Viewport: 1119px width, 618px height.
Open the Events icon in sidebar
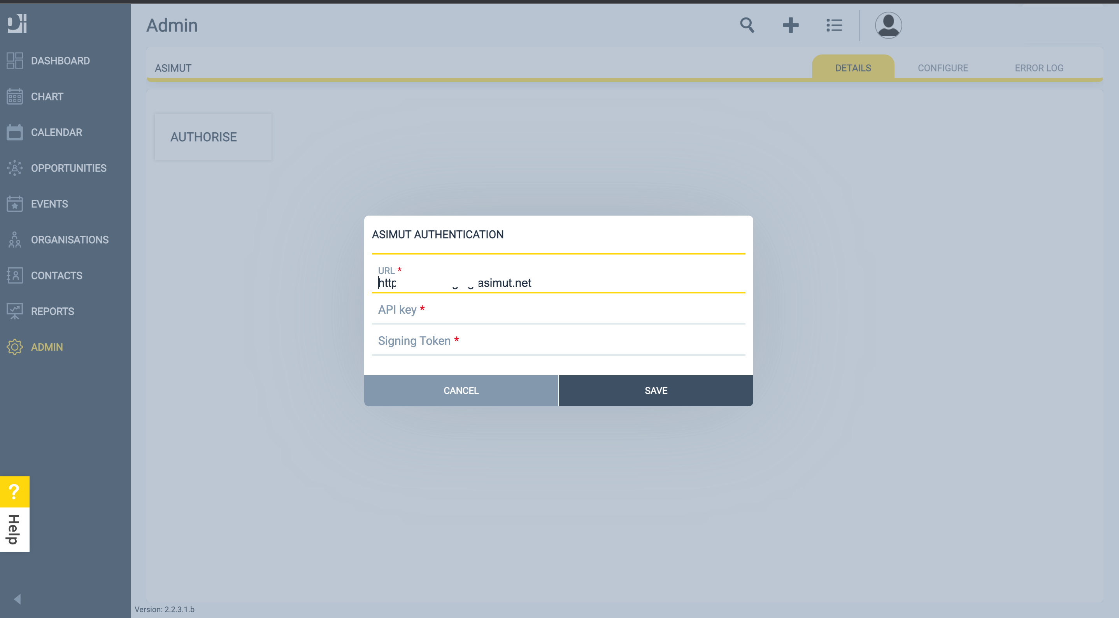click(15, 204)
